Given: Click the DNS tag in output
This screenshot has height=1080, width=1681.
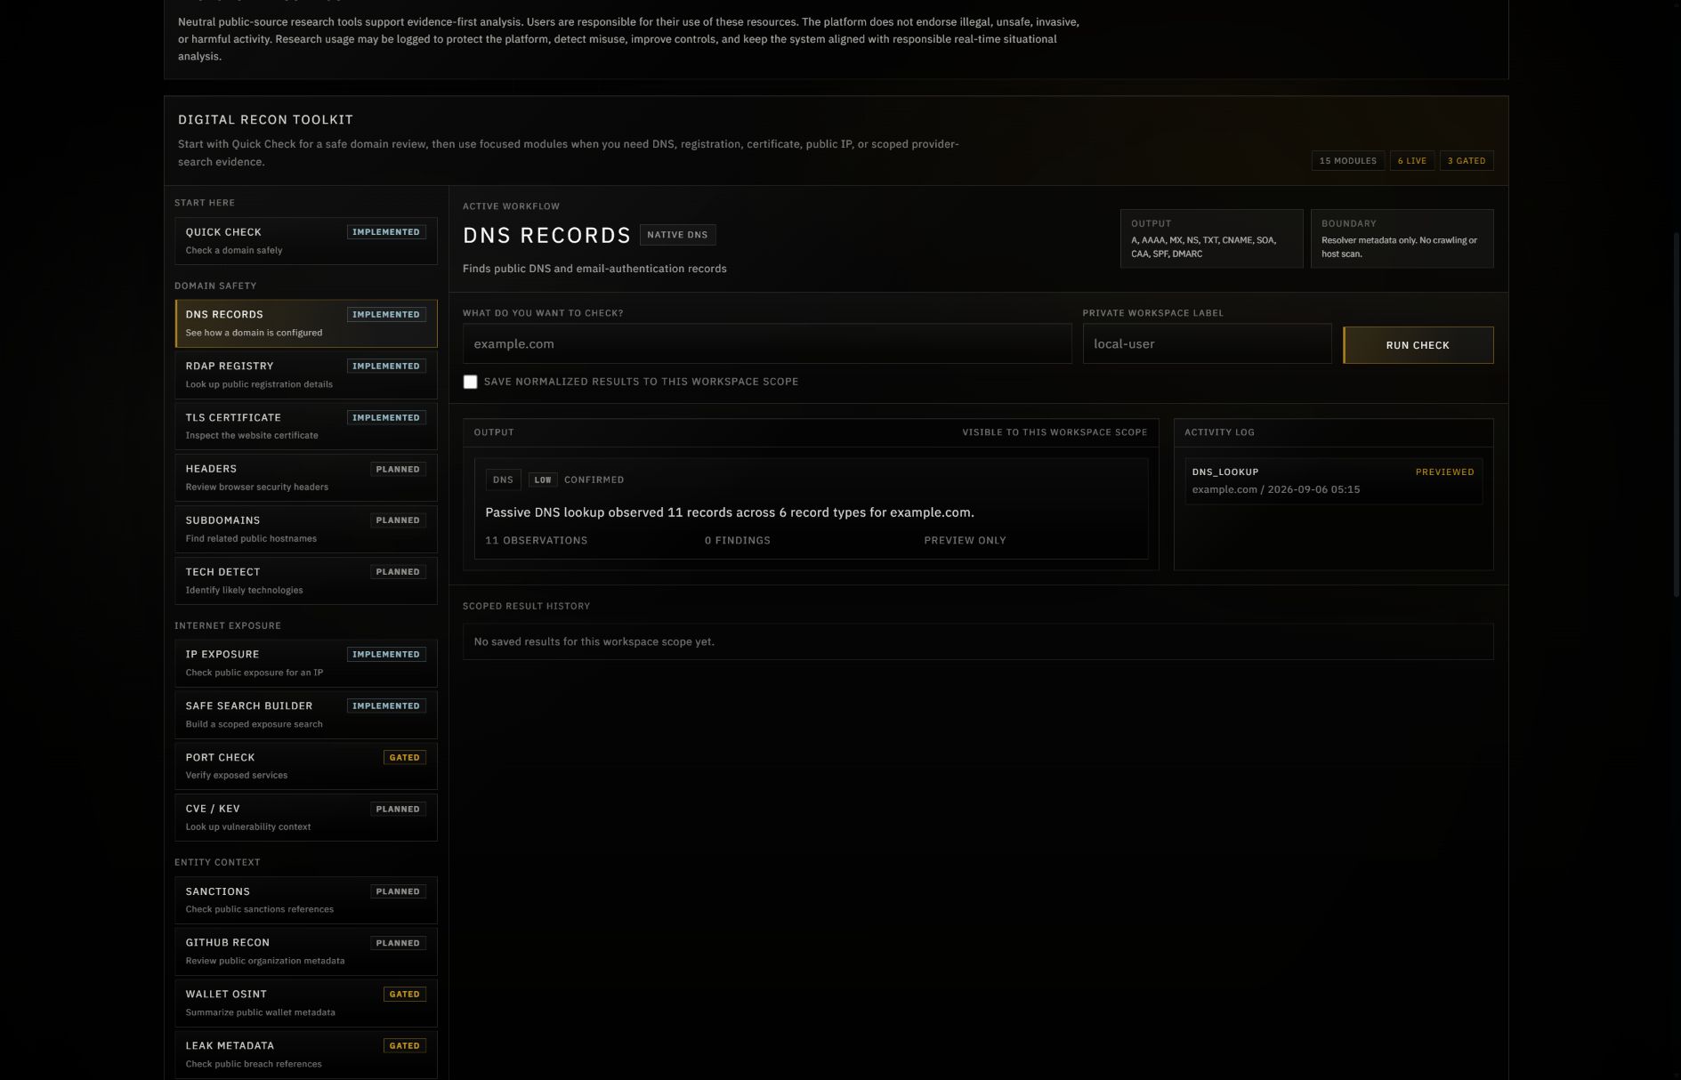Looking at the screenshot, I should click(x=503, y=480).
